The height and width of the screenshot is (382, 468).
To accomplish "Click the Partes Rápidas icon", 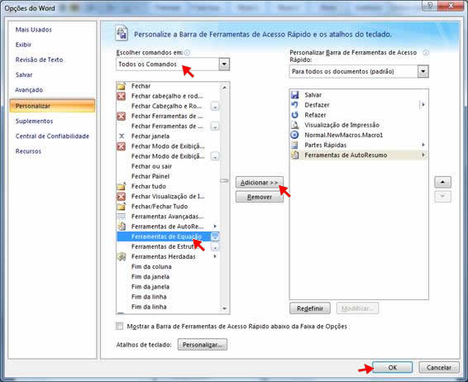I will pyautogui.click(x=295, y=145).
